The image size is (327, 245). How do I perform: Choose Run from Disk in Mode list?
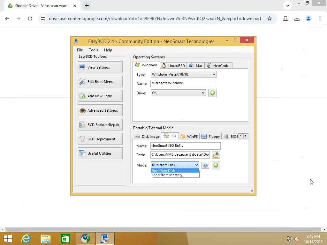175,171
